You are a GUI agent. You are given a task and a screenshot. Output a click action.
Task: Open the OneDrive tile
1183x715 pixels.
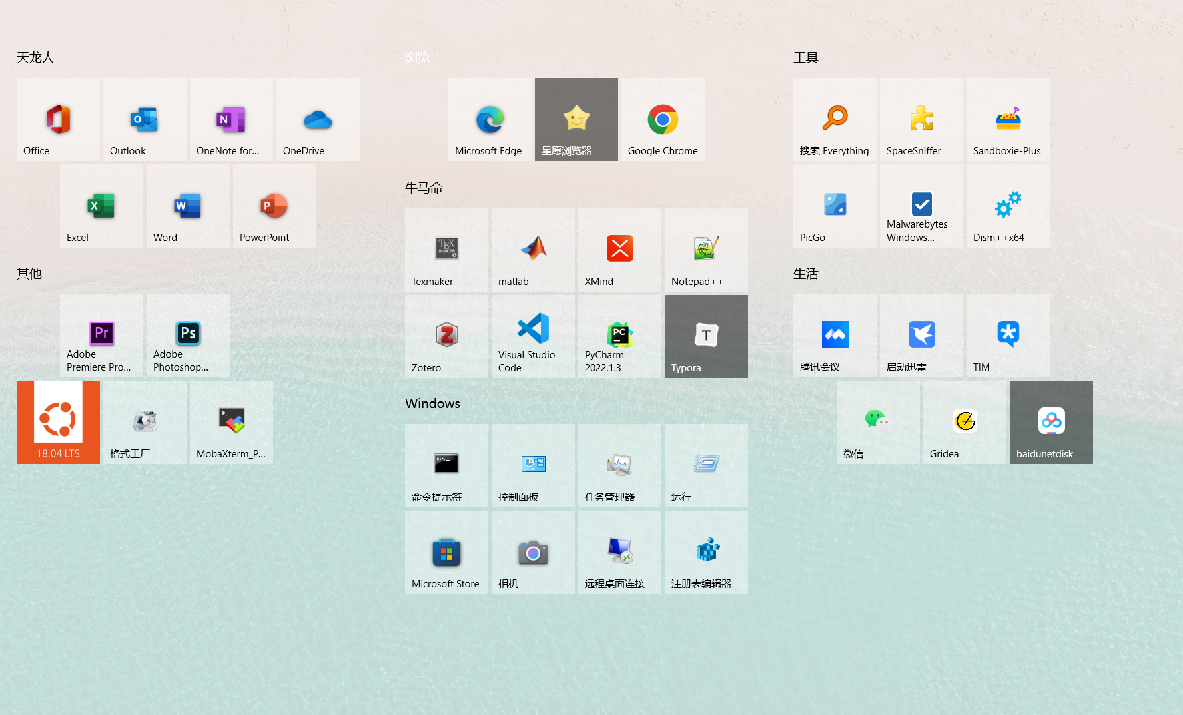click(318, 119)
